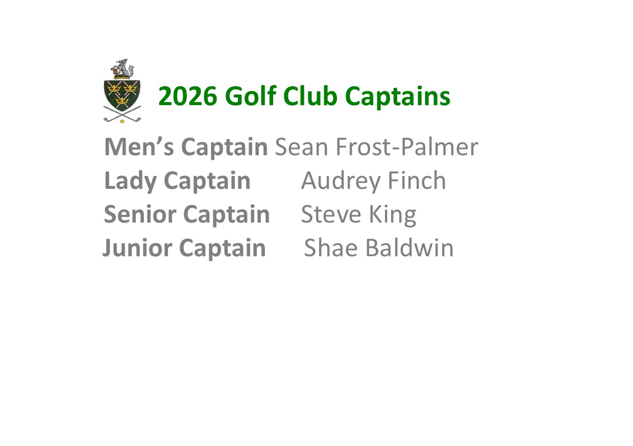The height and width of the screenshot is (446, 633).
Task: Click the crossed golf clubs beneath the shield
Action: (122, 113)
